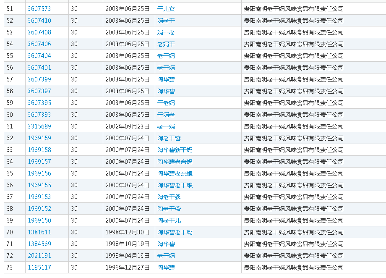Screen dimensions: 386x278
Task: Click 老干妈 link in row 72
Action: (166, 256)
